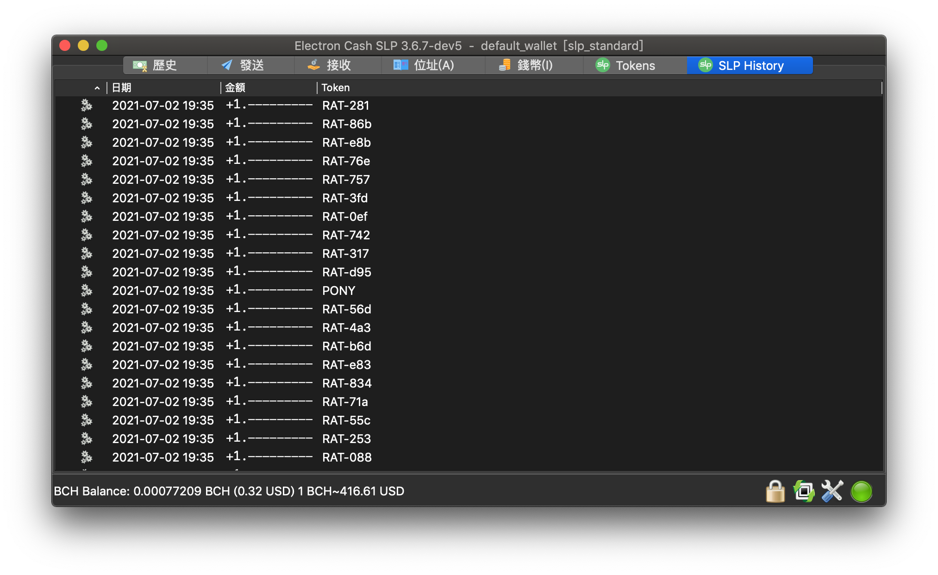Screen dimensions: 938x575
Task: Open the 歷史 history tab
Action: (x=165, y=65)
